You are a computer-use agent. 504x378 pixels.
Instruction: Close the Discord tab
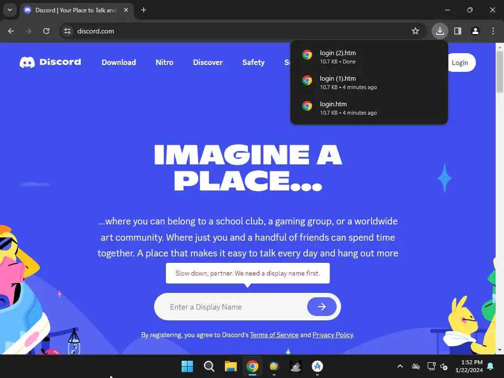pos(126,10)
